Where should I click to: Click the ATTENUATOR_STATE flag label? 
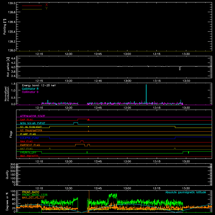pyautogui.click(x=33, y=116)
